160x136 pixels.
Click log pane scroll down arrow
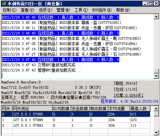[156, 76]
